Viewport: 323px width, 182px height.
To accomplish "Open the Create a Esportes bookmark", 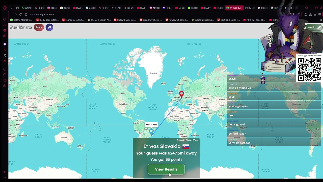I will 203,20.
